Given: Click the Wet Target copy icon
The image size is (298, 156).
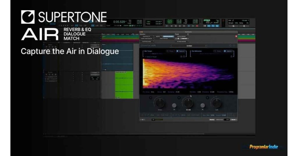Looking at the screenshot, I should pyautogui.click(x=184, y=56).
